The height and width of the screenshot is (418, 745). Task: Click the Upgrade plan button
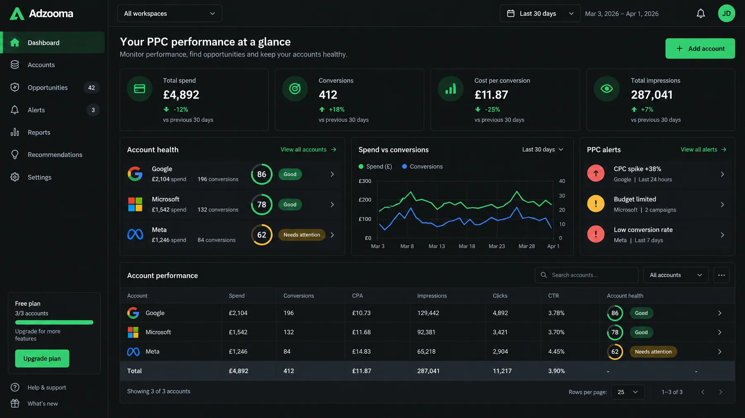pyautogui.click(x=42, y=359)
